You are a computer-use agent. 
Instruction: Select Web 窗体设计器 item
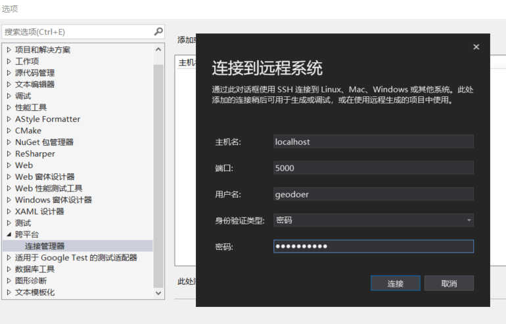pos(45,177)
